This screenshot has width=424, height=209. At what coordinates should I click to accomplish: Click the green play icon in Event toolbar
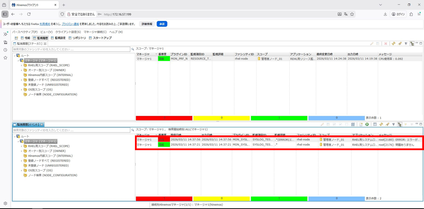[x=367, y=125]
